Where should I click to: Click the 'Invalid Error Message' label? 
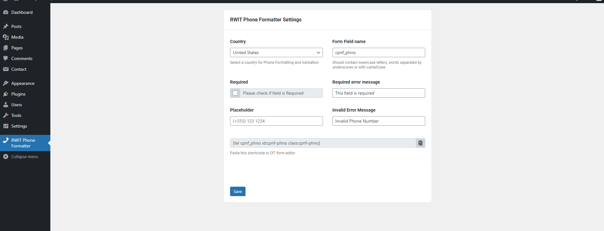tap(354, 110)
